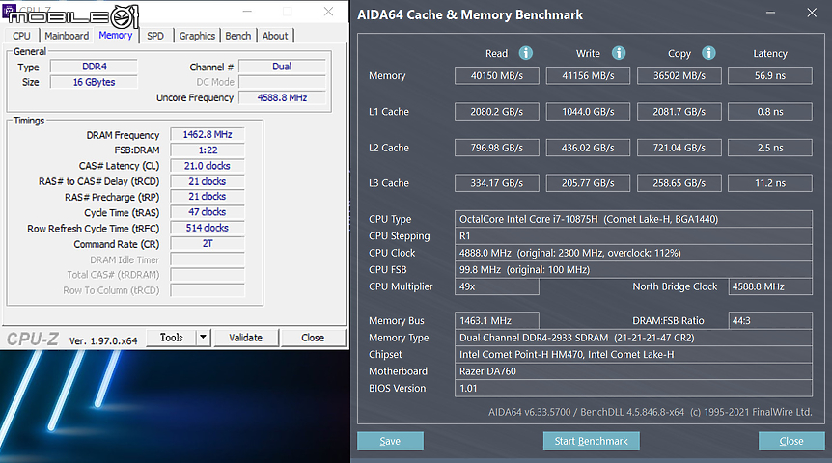Click the tRFC 514 clocks field

coord(208,228)
